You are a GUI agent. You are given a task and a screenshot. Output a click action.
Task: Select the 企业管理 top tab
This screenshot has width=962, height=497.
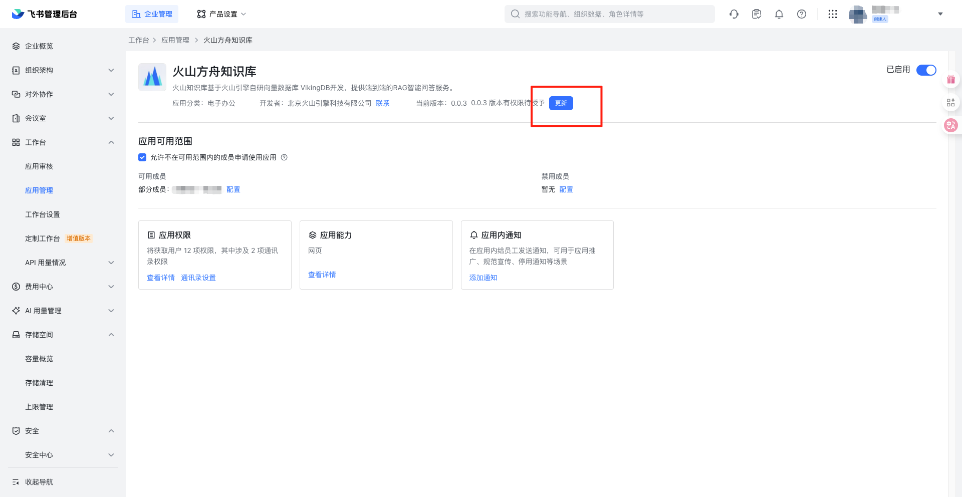[x=152, y=14]
